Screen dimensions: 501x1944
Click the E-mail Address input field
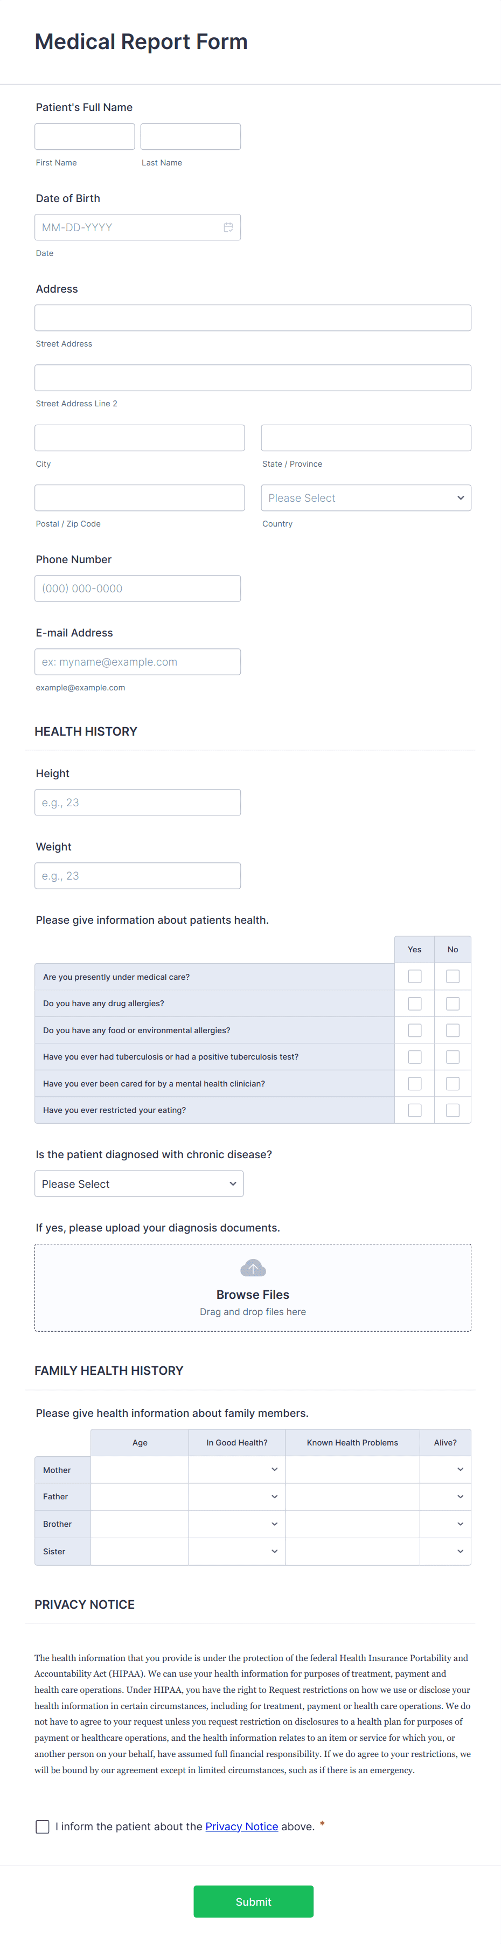(x=137, y=661)
